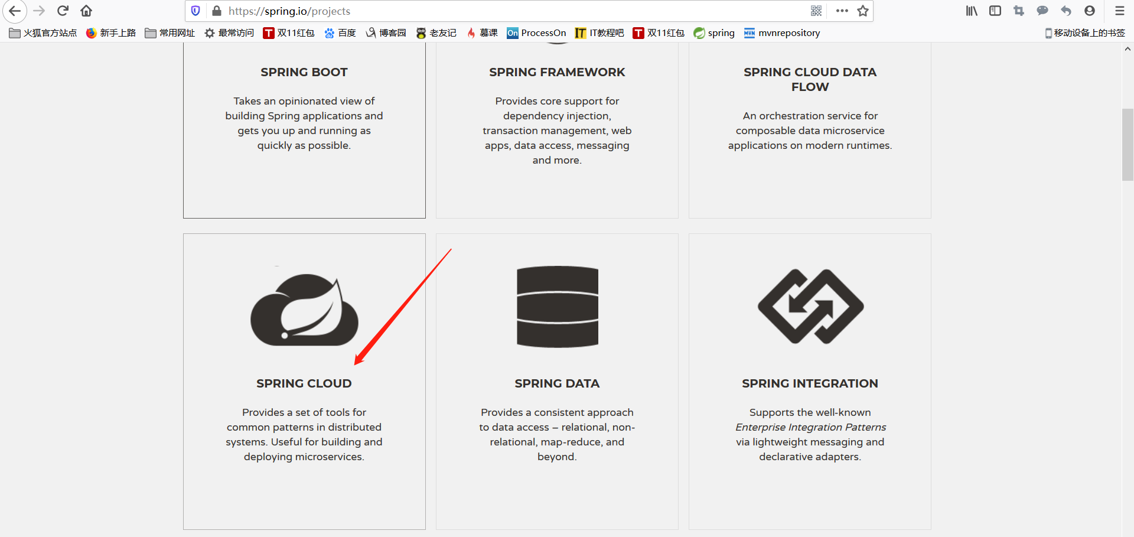Open the mvnrepository bookmark
Viewport: 1134px width, 537px height.
coord(782,33)
